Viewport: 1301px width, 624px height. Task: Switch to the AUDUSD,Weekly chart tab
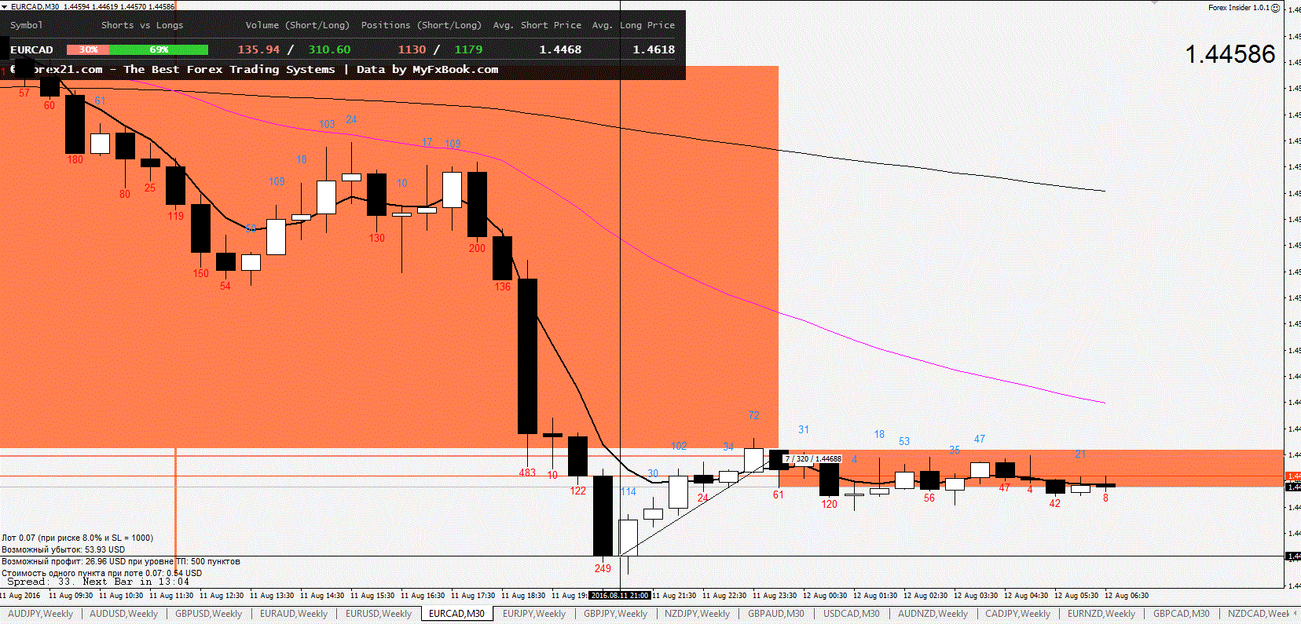[123, 614]
